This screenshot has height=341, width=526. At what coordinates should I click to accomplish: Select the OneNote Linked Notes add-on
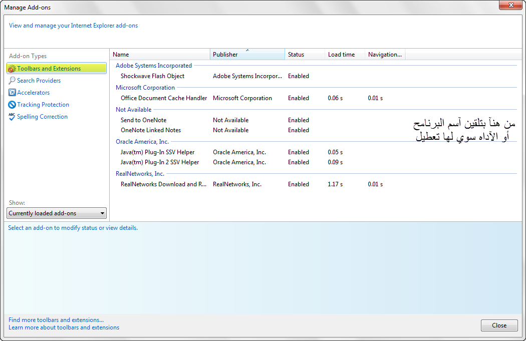pyautogui.click(x=151, y=130)
